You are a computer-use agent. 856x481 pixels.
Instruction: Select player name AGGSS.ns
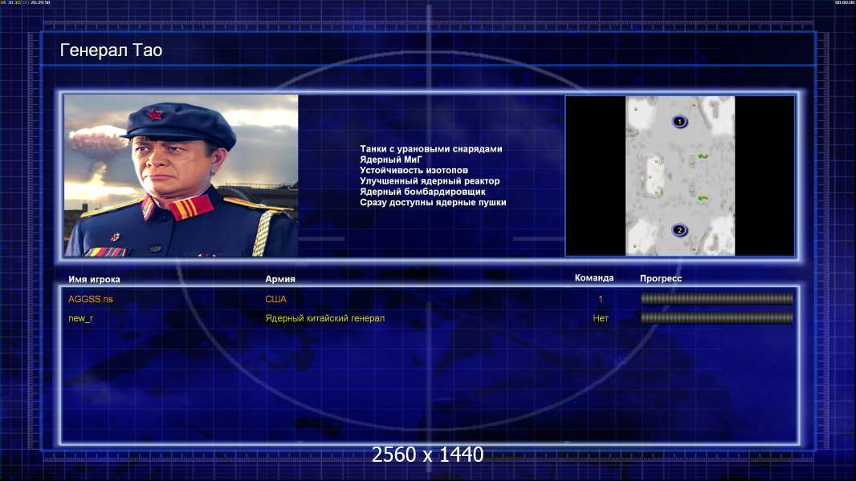91,299
